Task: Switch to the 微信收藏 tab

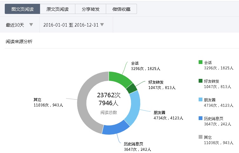Action: tap(121, 9)
